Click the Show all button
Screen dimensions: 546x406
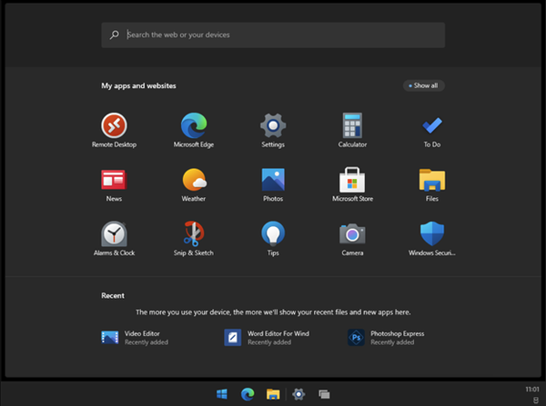[x=423, y=85]
